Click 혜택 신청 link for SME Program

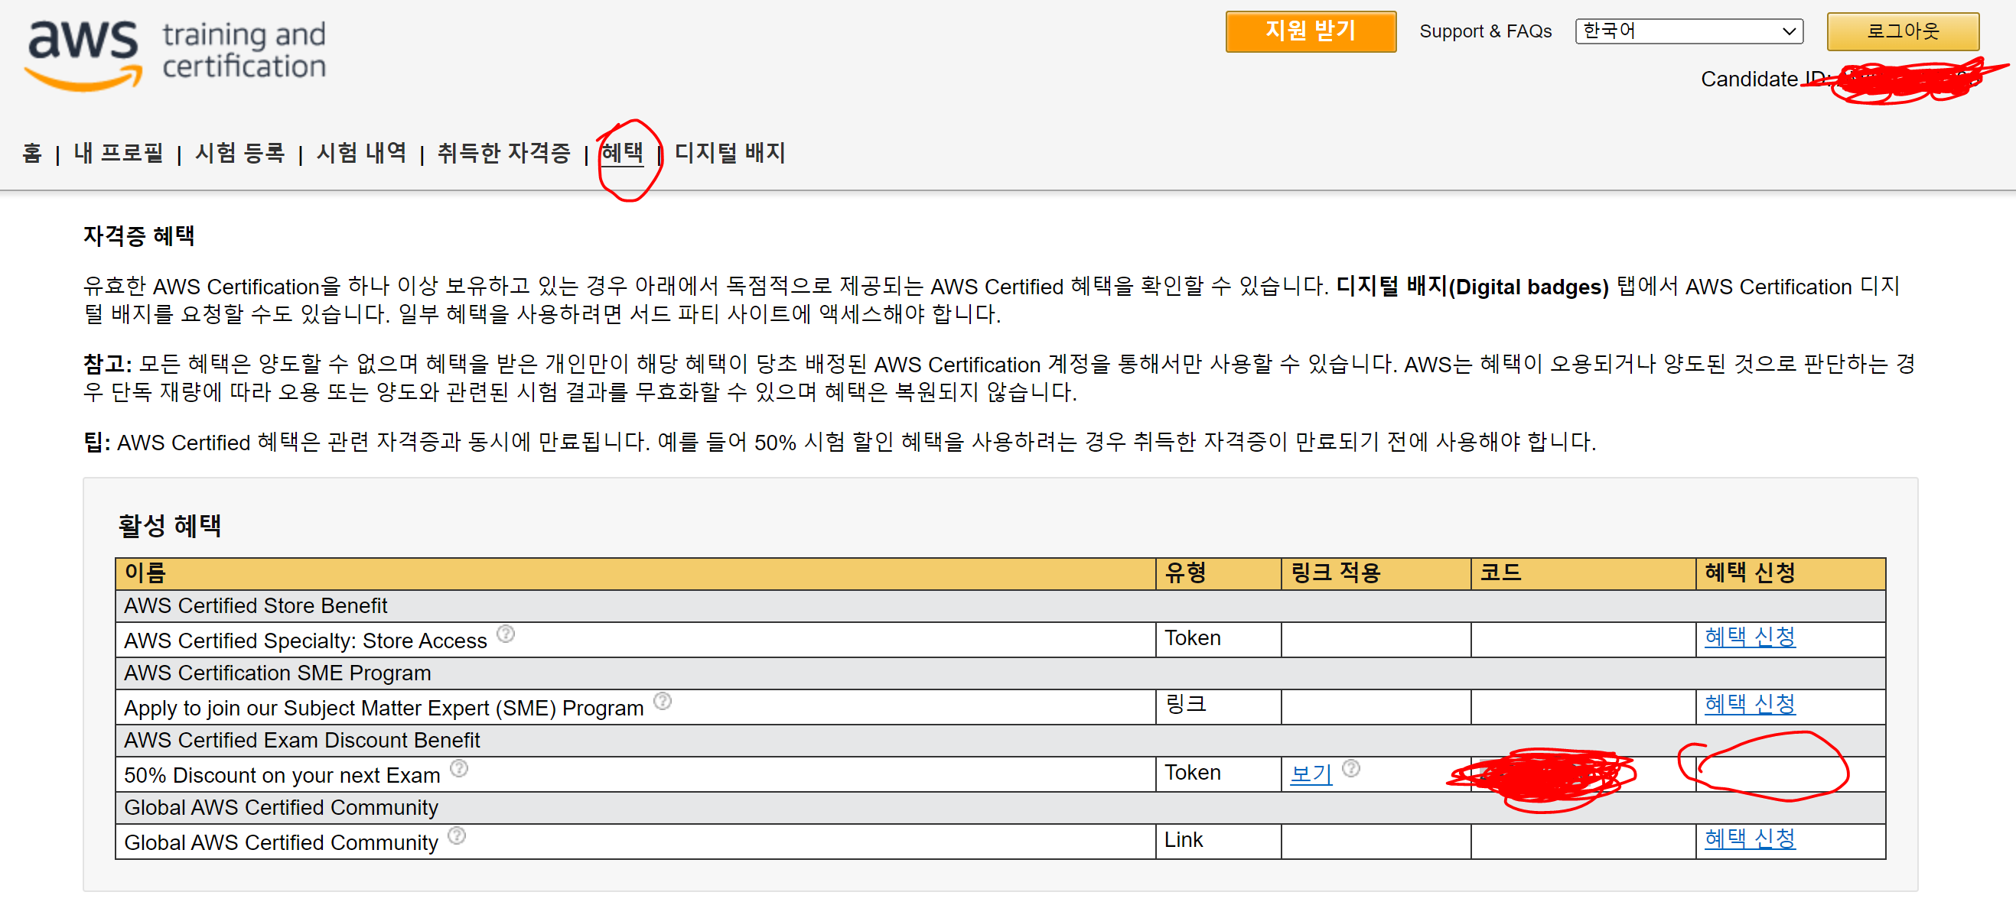(1749, 704)
